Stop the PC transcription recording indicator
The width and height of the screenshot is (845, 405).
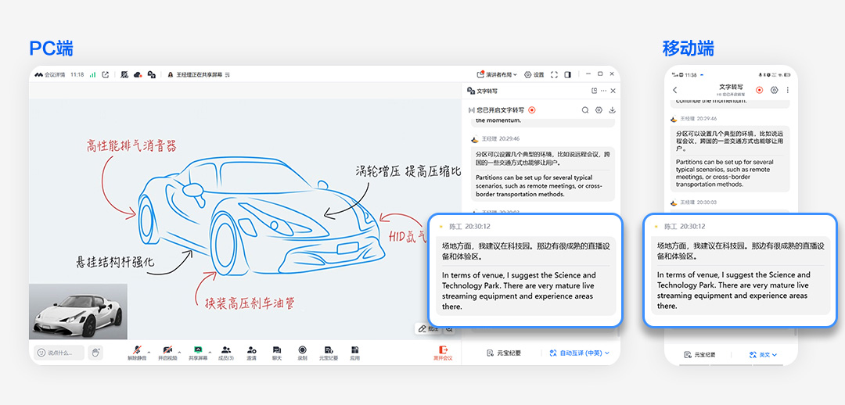pos(532,110)
